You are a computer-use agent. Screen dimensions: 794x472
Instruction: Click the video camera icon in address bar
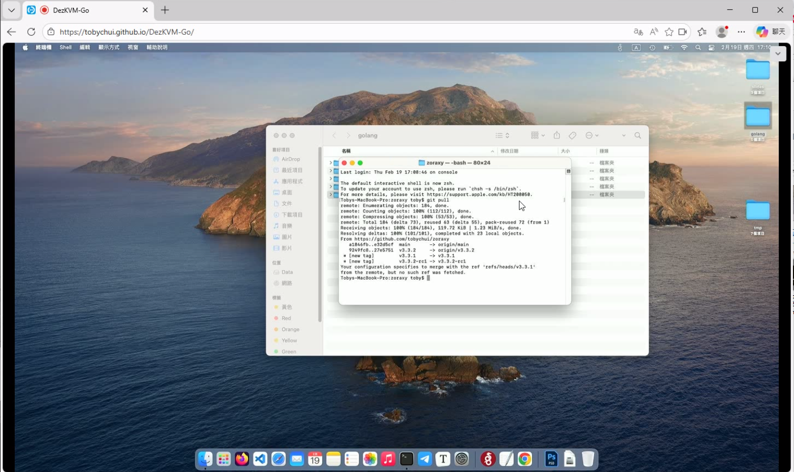[683, 32]
